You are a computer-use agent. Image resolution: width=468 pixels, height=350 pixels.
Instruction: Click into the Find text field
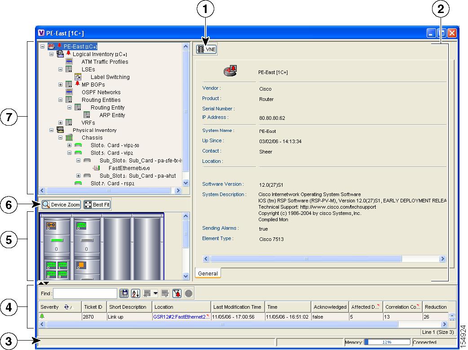pos(85,293)
